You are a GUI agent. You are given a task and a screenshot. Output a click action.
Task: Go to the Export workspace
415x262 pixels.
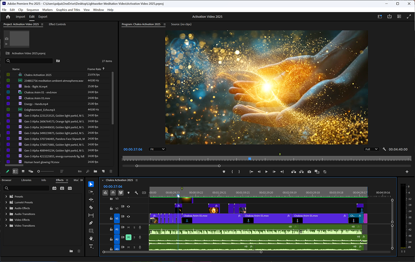pyautogui.click(x=43, y=17)
